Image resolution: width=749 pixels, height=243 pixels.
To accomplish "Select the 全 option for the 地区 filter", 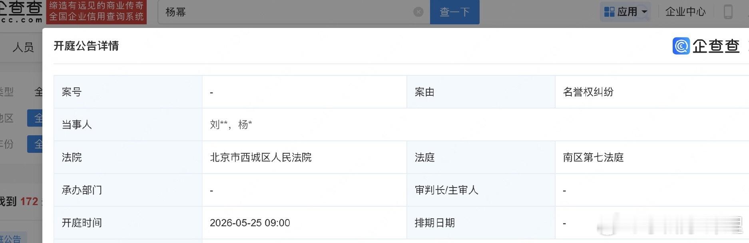I will coord(39,119).
